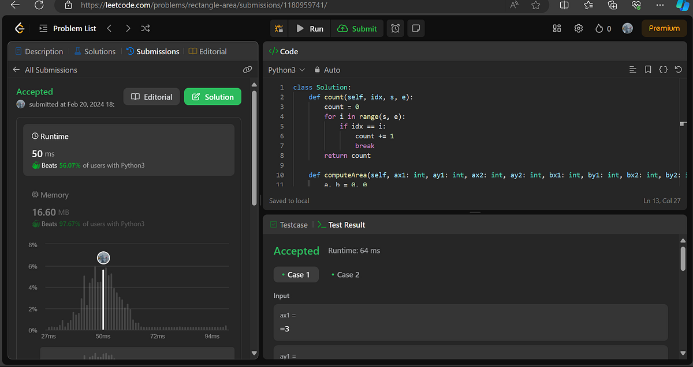693x367 pixels.
Task: Open the notes sticky icon
Action: pos(415,28)
